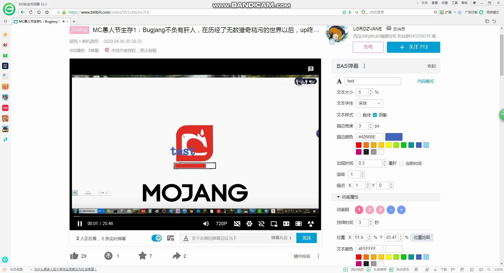
Task: Pick green swatch under 描边颜色
Action: 404,145
